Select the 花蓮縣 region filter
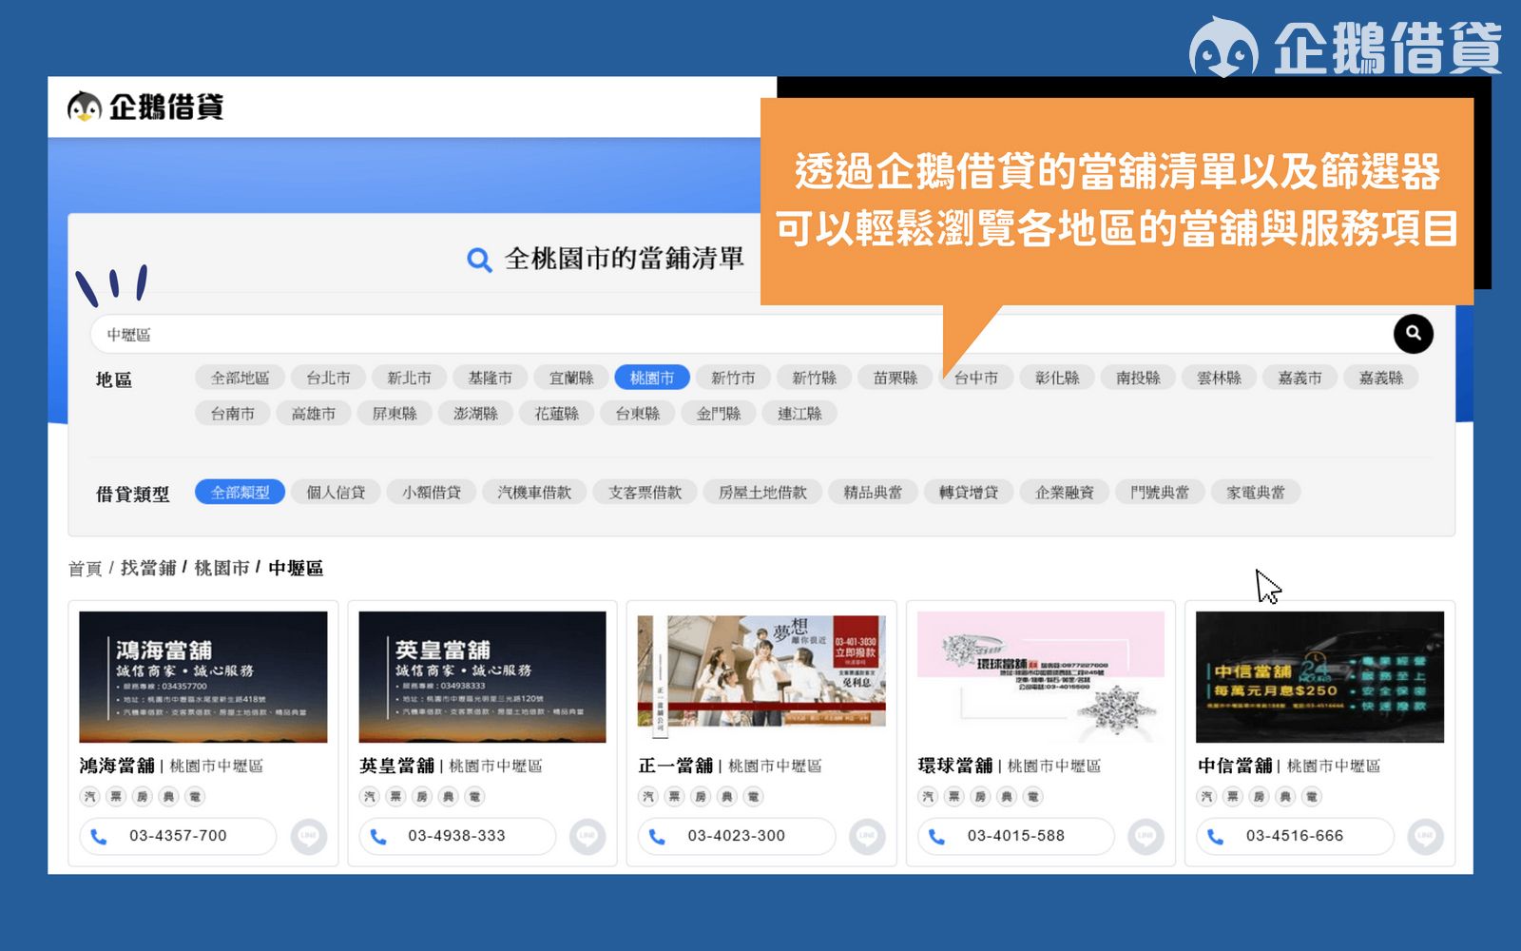This screenshot has height=951, width=1521. [x=556, y=414]
